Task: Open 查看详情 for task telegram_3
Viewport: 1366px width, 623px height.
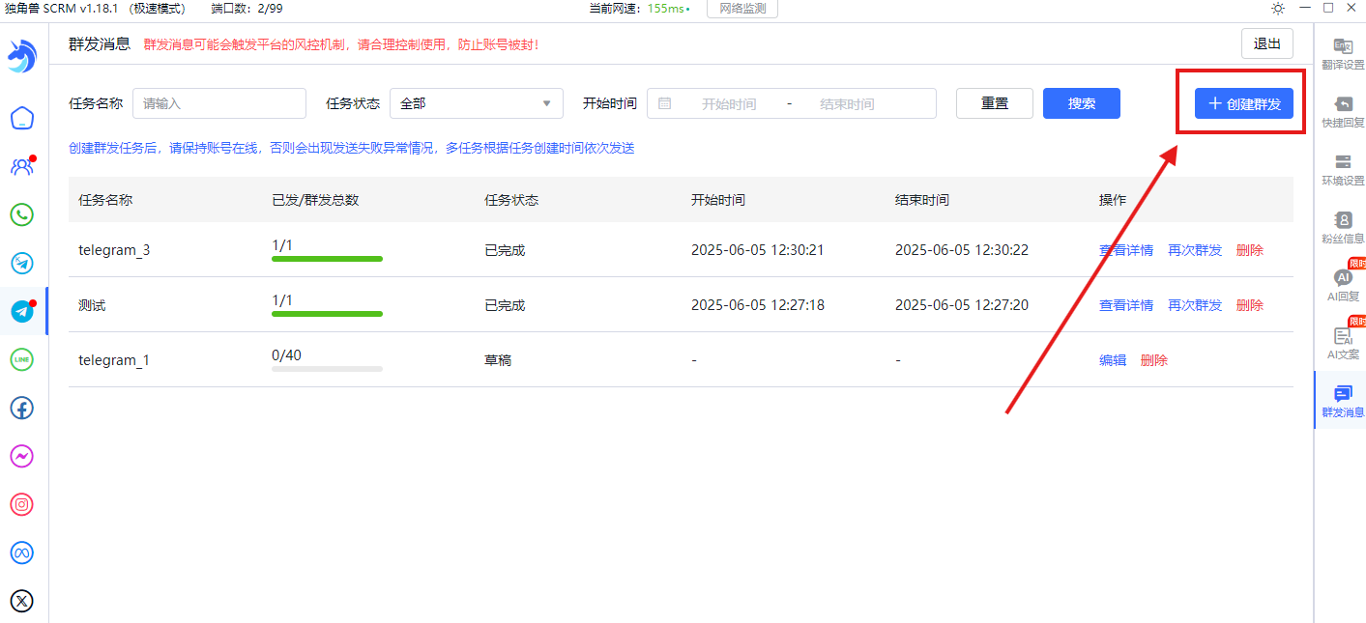Action: click(1125, 249)
